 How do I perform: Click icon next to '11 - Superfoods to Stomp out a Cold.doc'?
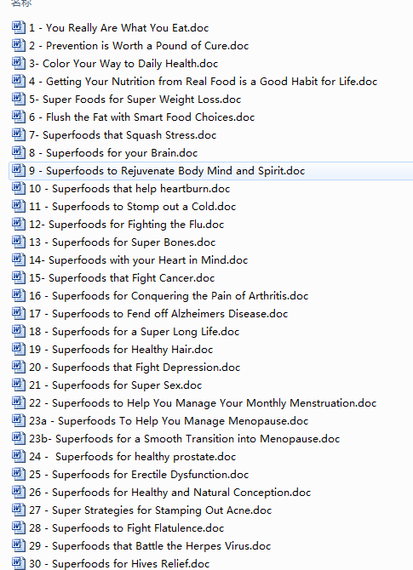19,206
